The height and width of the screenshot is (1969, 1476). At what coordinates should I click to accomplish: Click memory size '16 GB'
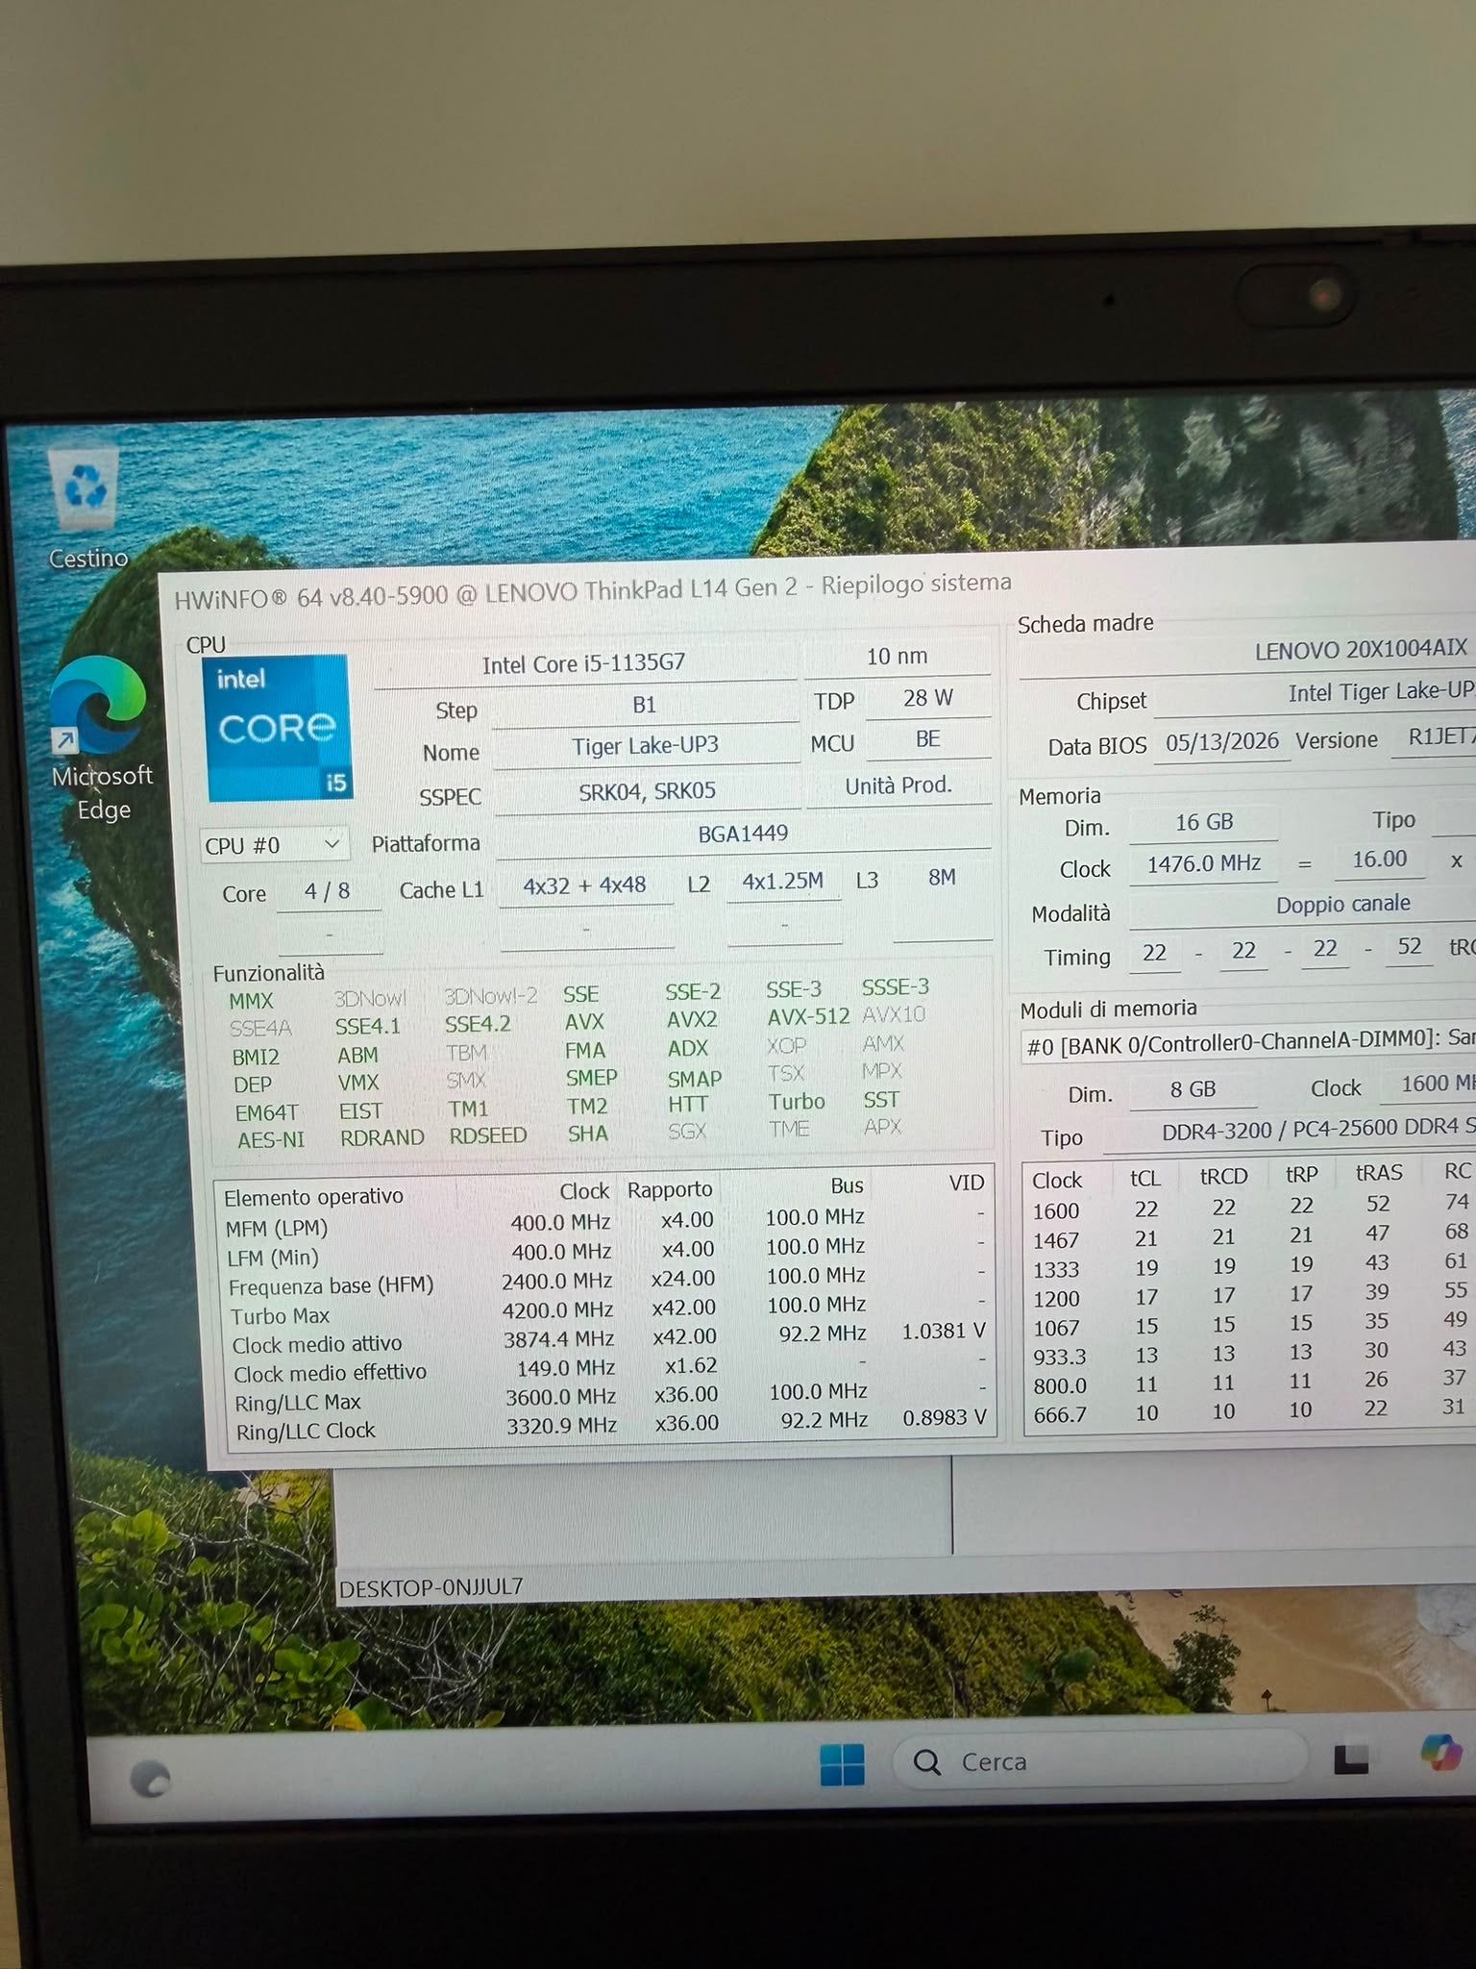1203,822
